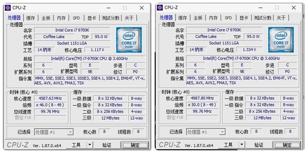The width and height of the screenshot is (306, 153).
Task: Click 工具 button in left window
Action: tap(76, 145)
